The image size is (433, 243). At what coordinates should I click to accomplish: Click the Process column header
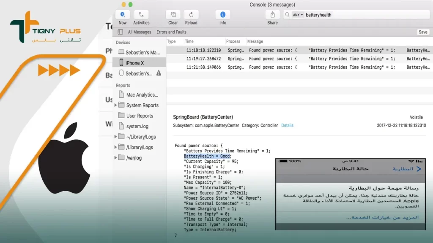pyautogui.click(x=233, y=41)
